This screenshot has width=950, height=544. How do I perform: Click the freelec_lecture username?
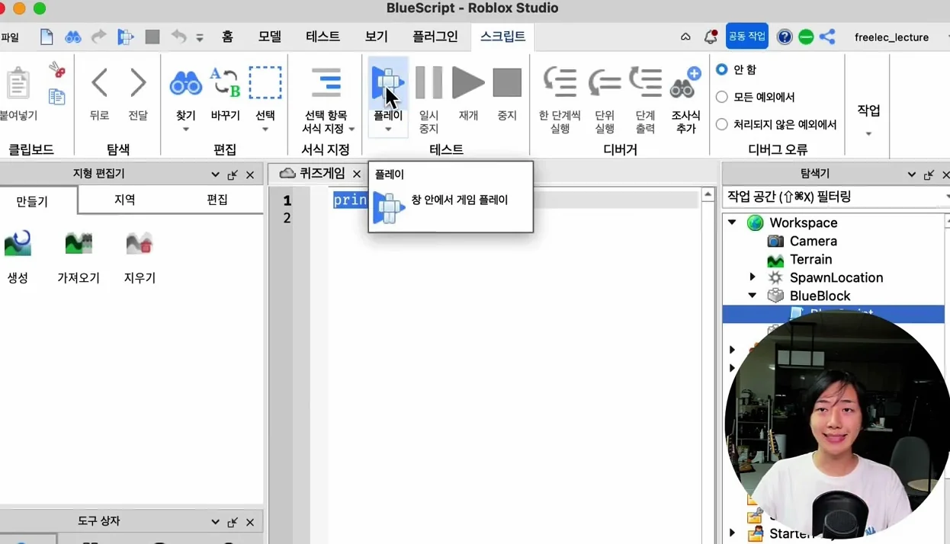tap(891, 37)
